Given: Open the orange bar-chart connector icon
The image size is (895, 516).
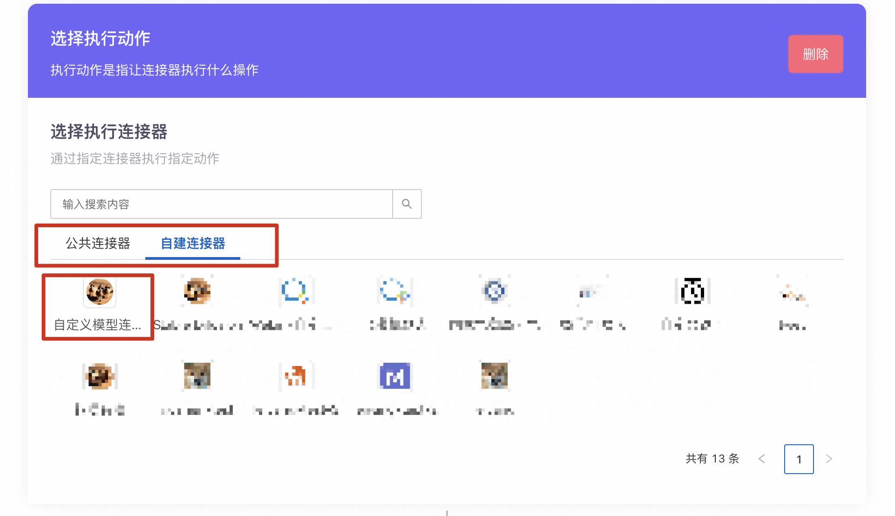Looking at the screenshot, I should [296, 376].
